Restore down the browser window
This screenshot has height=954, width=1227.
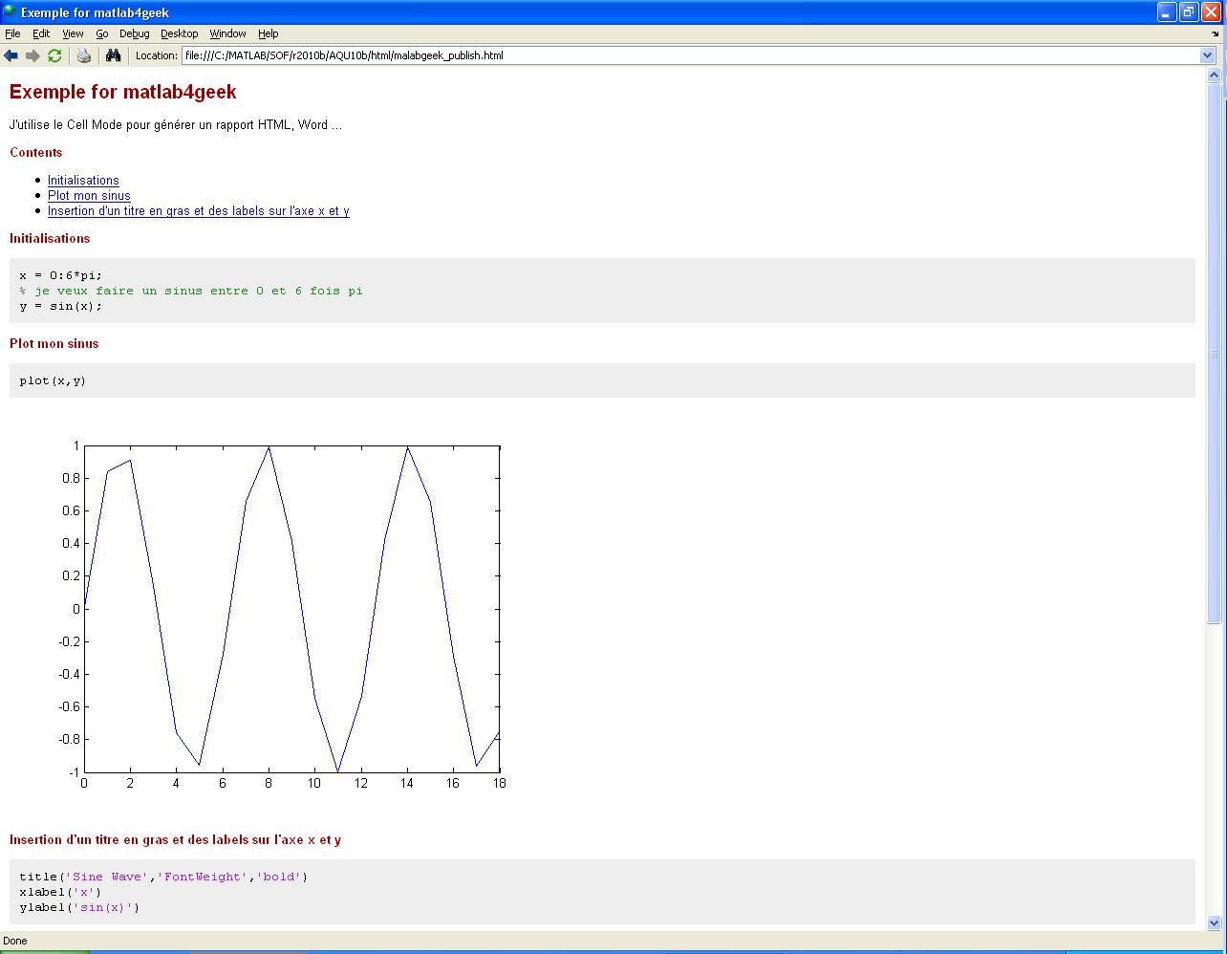[1189, 12]
